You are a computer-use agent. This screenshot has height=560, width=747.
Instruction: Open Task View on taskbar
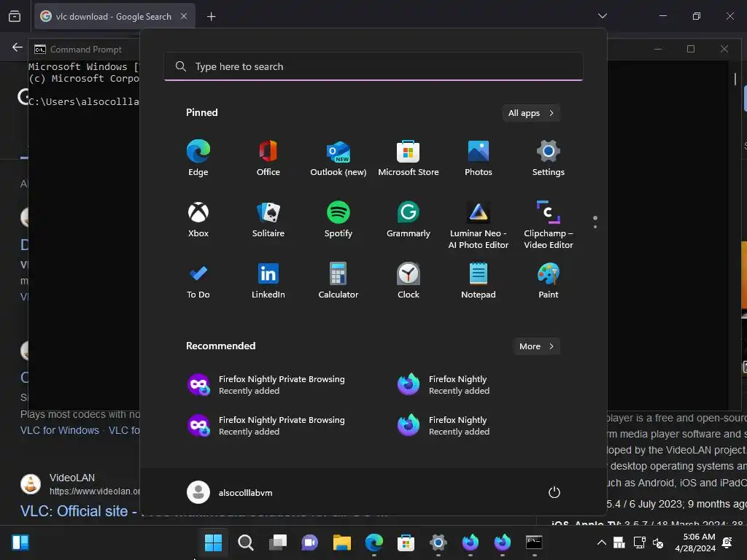tap(278, 542)
